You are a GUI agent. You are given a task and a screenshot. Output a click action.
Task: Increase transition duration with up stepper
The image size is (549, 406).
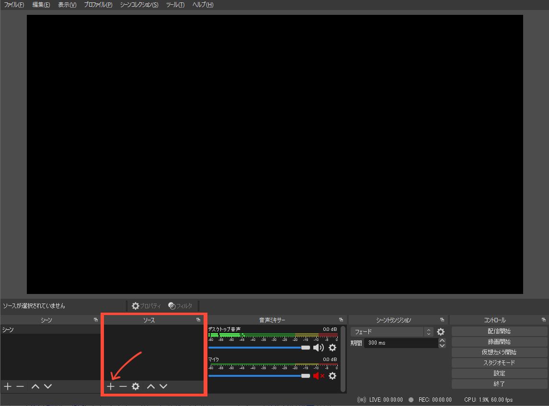(x=442, y=340)
